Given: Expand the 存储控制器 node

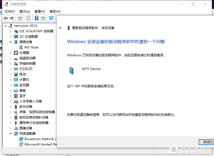Looking at the screenshot, I should point(11,64).
